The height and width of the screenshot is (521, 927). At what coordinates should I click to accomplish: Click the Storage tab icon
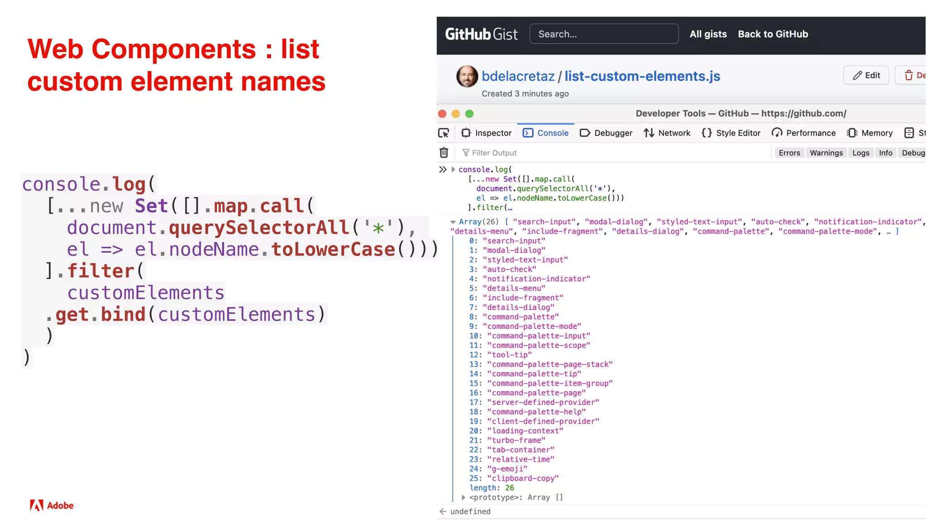[909, 133]
